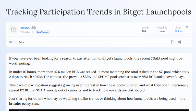Open the LeoFinance community tag
This screenshot has height=111, width=196.
point(43,32)
